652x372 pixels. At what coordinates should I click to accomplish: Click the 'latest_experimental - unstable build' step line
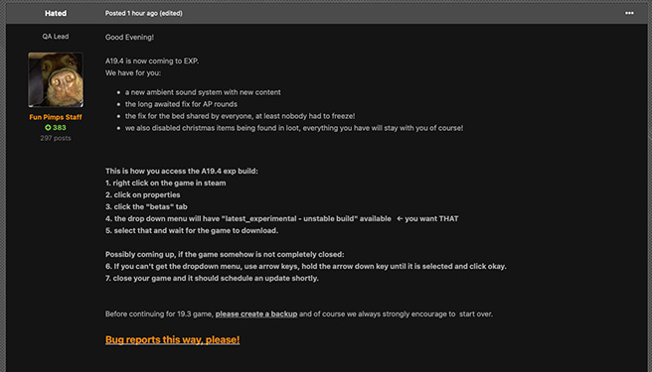click(x=281, y=219)
